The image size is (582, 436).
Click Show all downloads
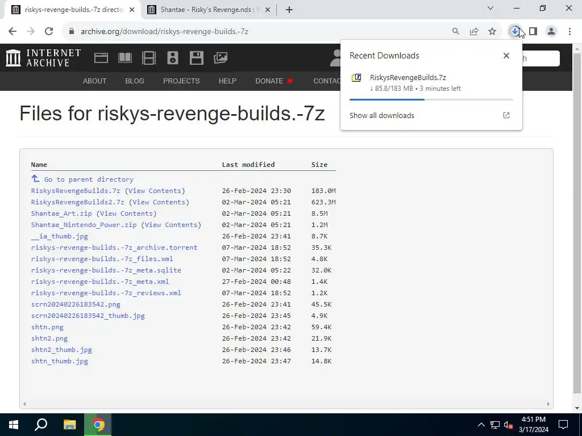(x=381, y=115)
